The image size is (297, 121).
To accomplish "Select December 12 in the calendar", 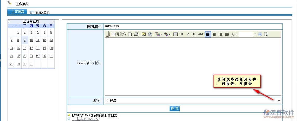I will tap(44, 40).
